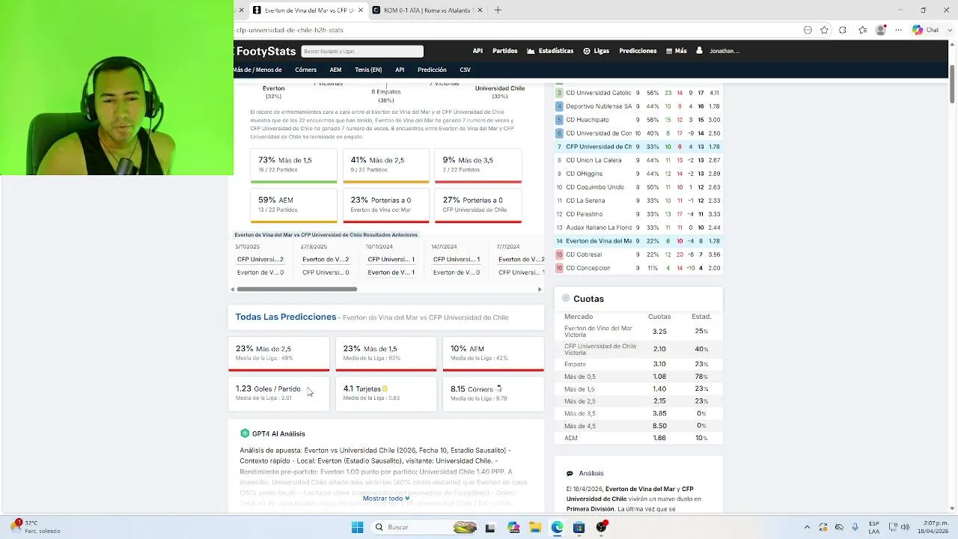This screenshot has height=539, width=958.
Task: Click the 2.10 Universidad de Chile odds
Action: pyautogui.click(x=659, y=349)
